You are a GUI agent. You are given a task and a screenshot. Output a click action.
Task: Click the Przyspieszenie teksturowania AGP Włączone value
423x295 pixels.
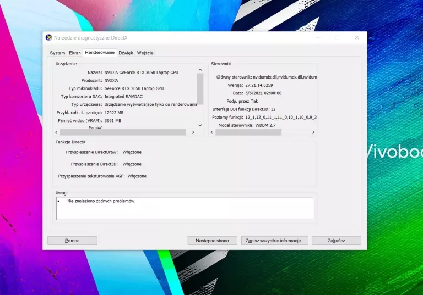[x=137, y=176]
